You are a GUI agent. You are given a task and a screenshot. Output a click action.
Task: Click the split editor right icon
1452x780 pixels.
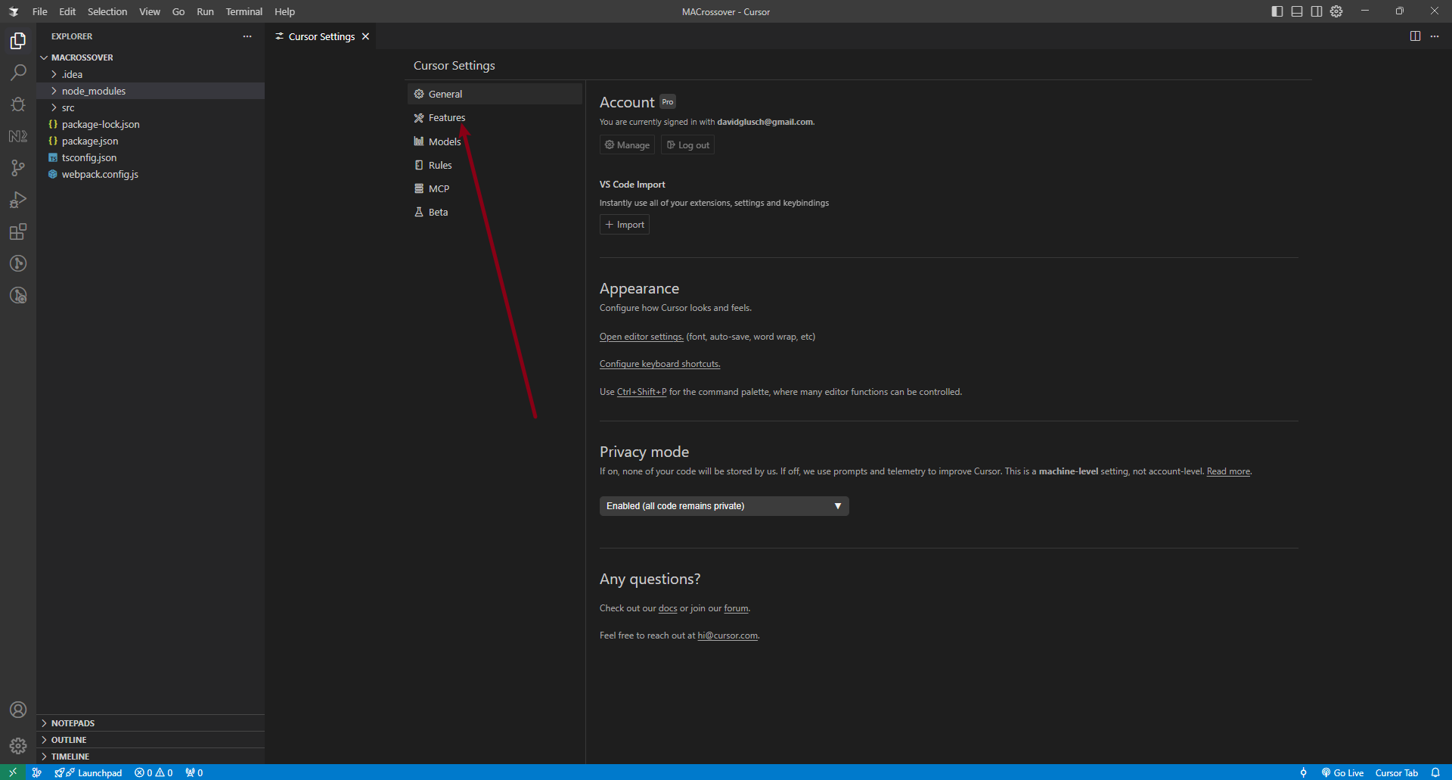(x=1415, y=36)
